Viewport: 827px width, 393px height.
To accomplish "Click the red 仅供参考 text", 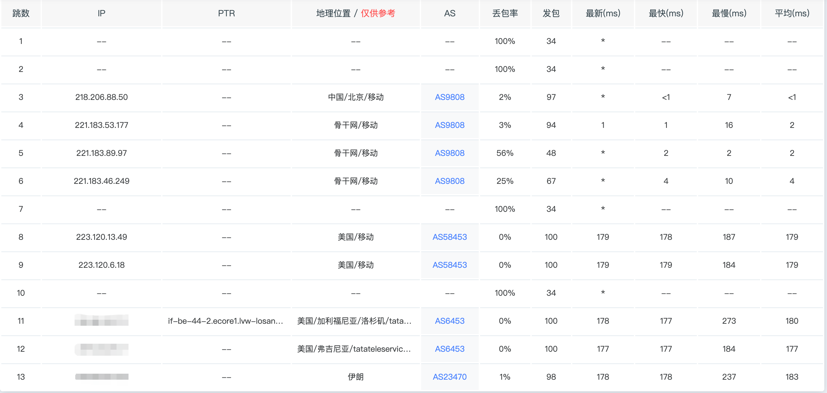I will click(378, 13).
